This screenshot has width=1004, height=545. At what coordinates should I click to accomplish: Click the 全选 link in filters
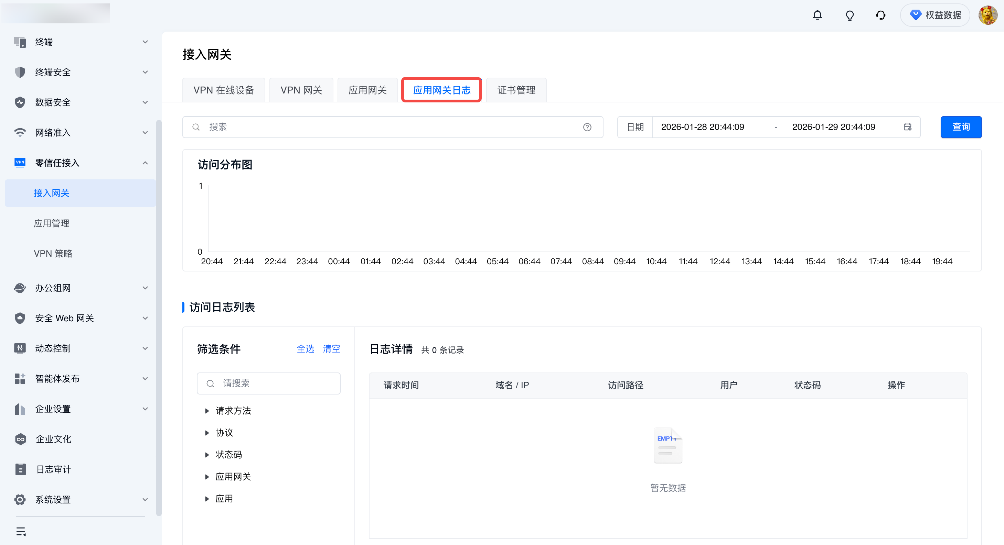(x=305, y=349)
